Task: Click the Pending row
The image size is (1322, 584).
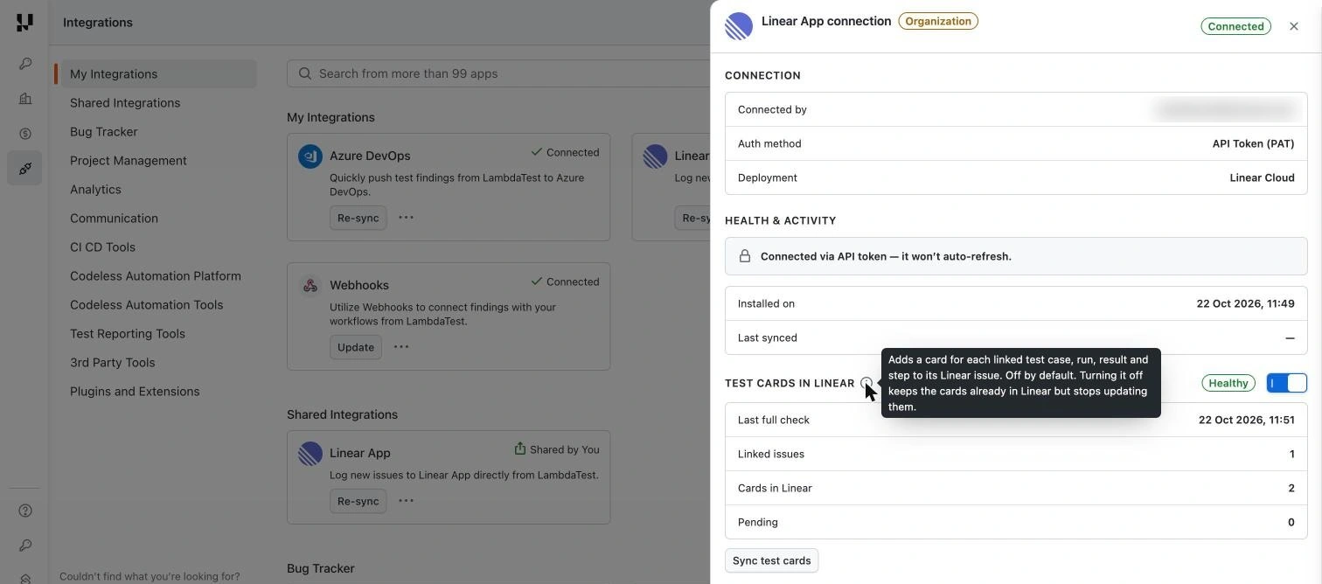Action: [1016, 522]
